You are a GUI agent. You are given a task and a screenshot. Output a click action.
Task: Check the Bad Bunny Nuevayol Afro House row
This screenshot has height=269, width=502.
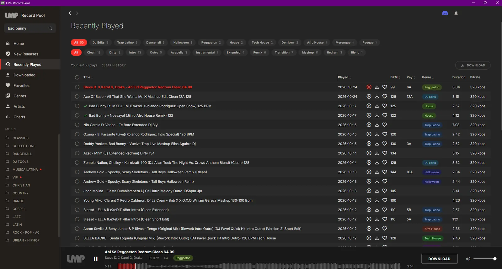point(77,115)
